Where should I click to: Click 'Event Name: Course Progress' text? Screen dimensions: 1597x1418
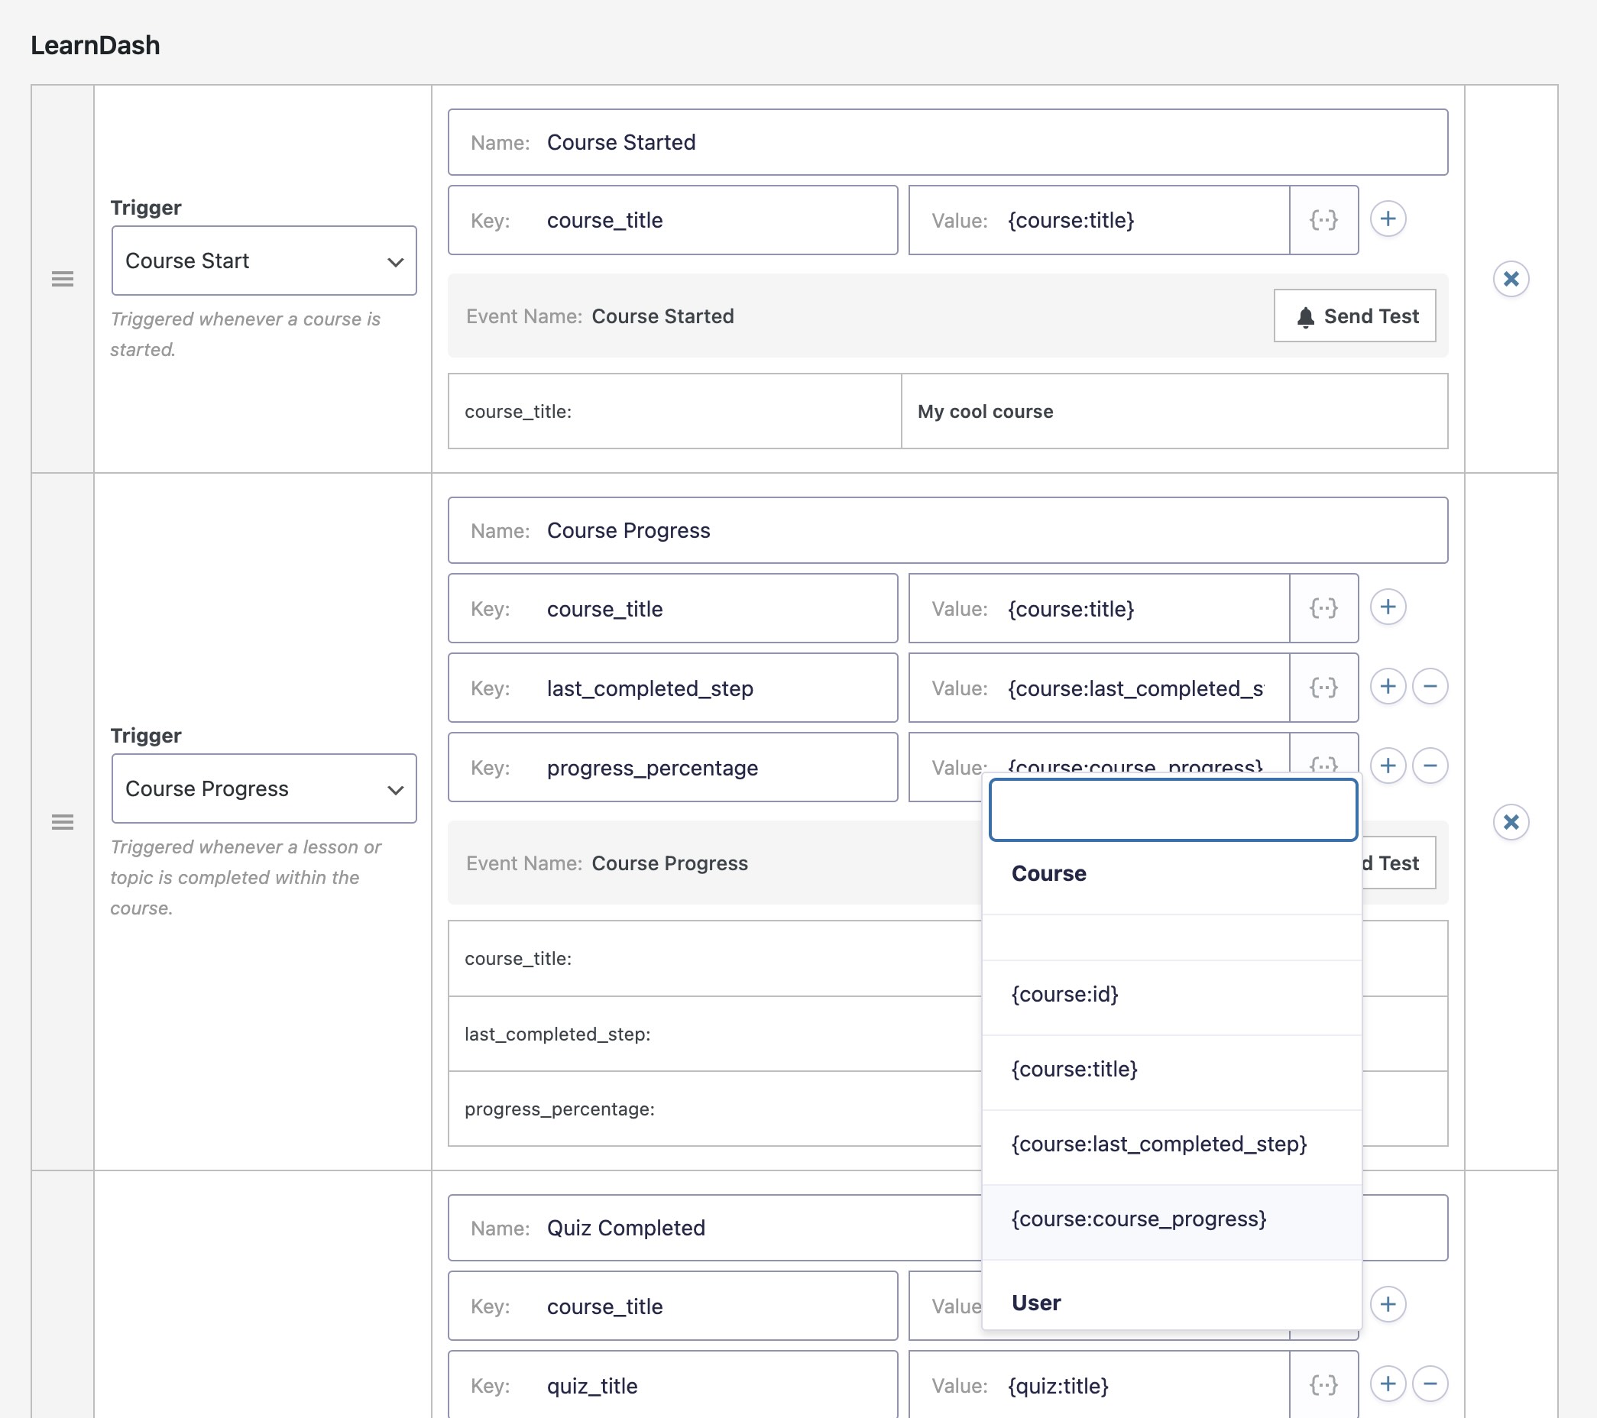[607, 863]
